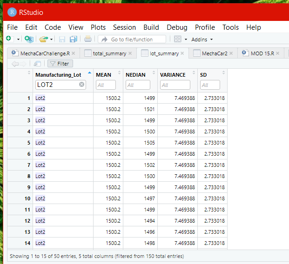
Task: Open the New File dropdown arrow
Action: click(x=18, y=40)
